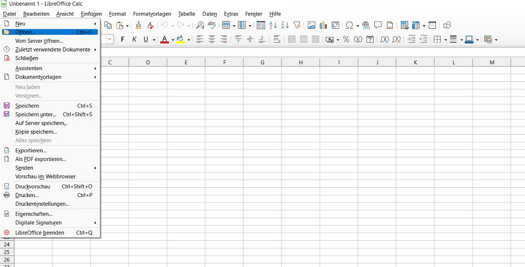Open the Bearbeiten menu

tap(36, 14)
